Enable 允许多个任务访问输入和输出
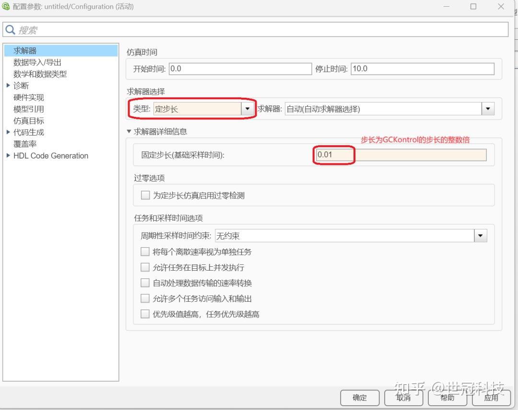This screenshot has width=518, height=410. pos(145,298)
